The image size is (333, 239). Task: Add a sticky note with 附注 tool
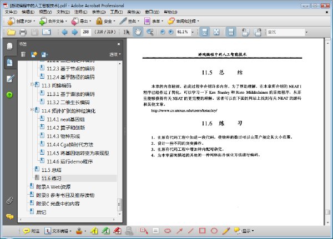click(x=31, y=231)
